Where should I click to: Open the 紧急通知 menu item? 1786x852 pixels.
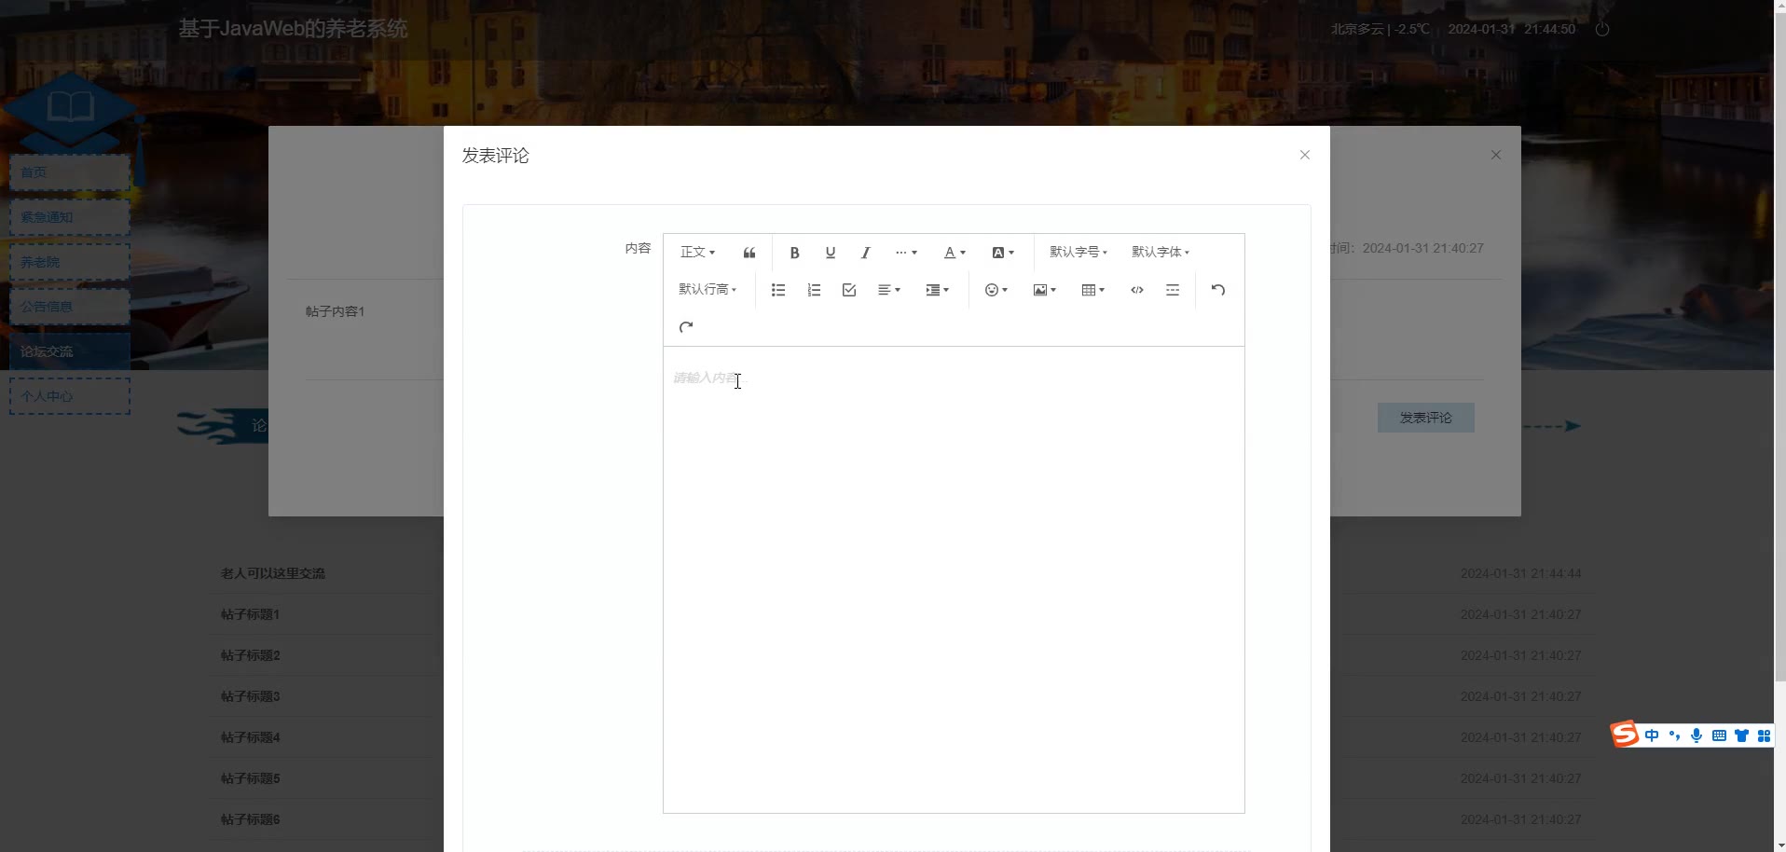pos(70,217)
